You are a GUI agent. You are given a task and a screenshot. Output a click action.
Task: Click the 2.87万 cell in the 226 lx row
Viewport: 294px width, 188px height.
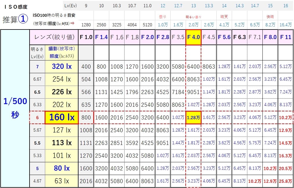coord(255,92)
